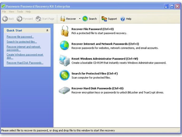Click 'Scan computer for protected files.' text
This screenshot has height=137, width=182.
91,78
